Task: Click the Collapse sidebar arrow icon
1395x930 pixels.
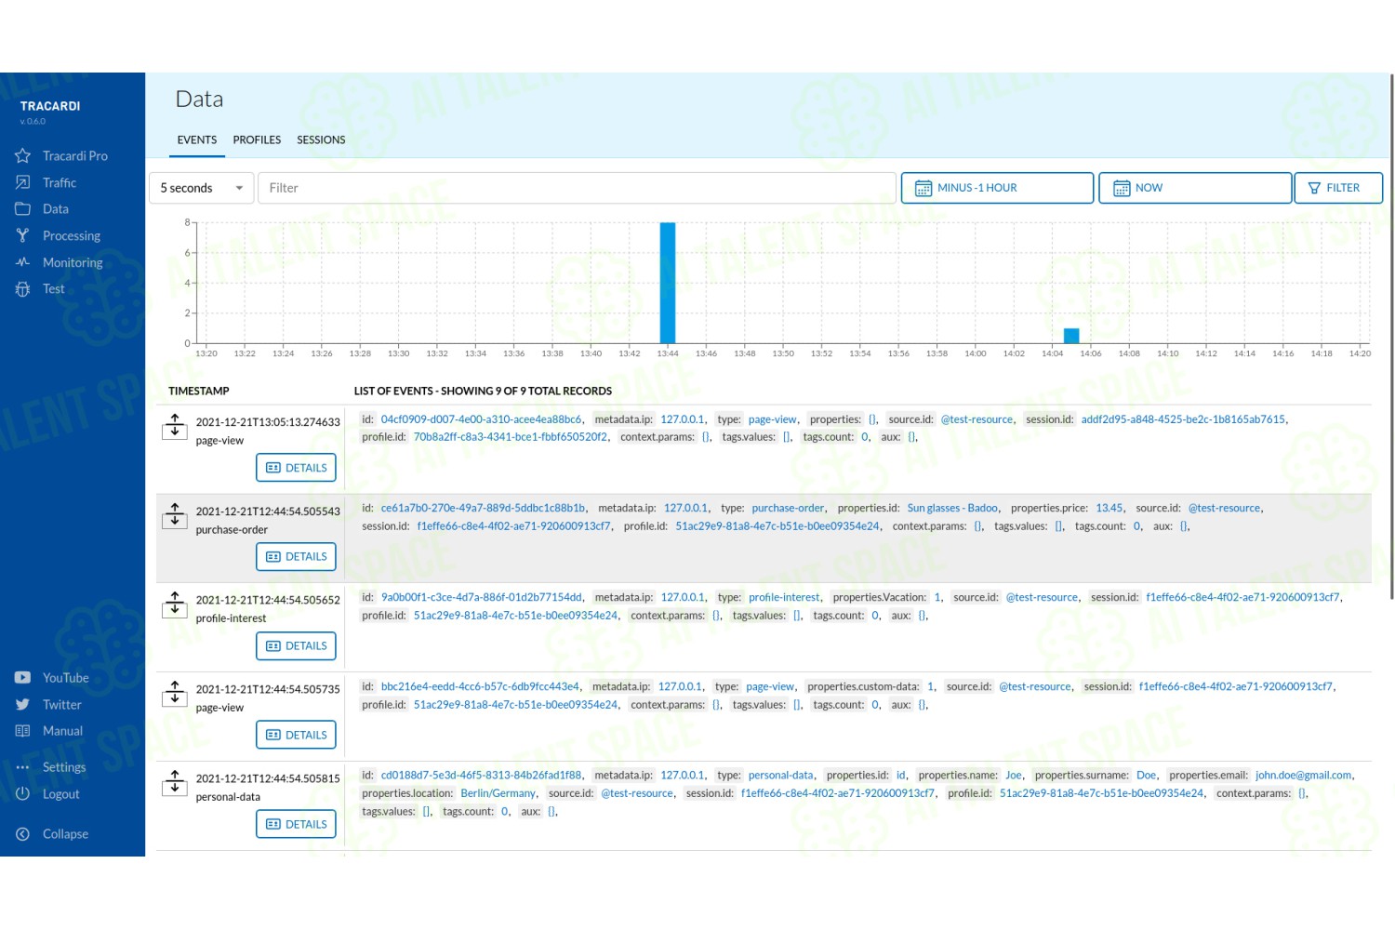Action: click(23, 834)
